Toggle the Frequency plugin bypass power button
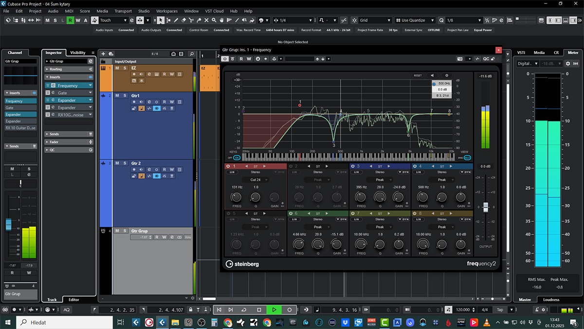The height and width of the screenshot is (329, 584). pos(225,59)
